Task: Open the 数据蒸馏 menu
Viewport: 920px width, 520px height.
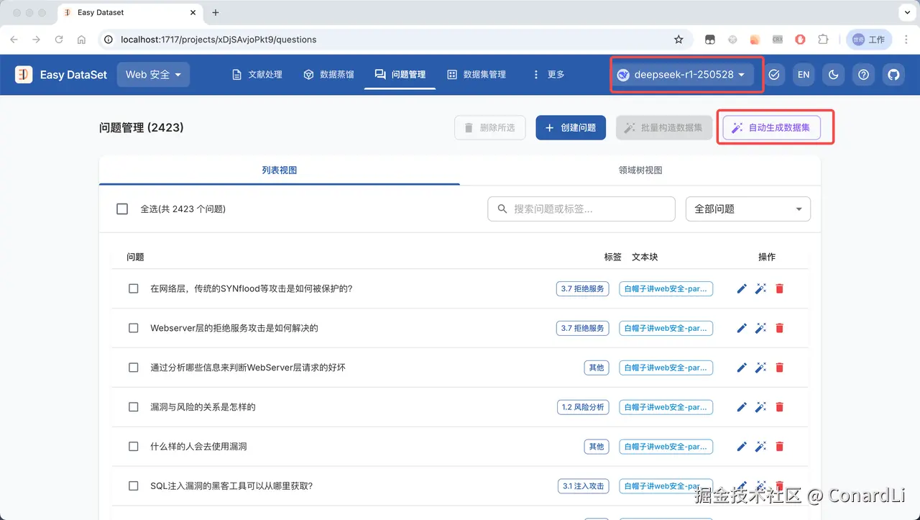Action: [328, 74]
